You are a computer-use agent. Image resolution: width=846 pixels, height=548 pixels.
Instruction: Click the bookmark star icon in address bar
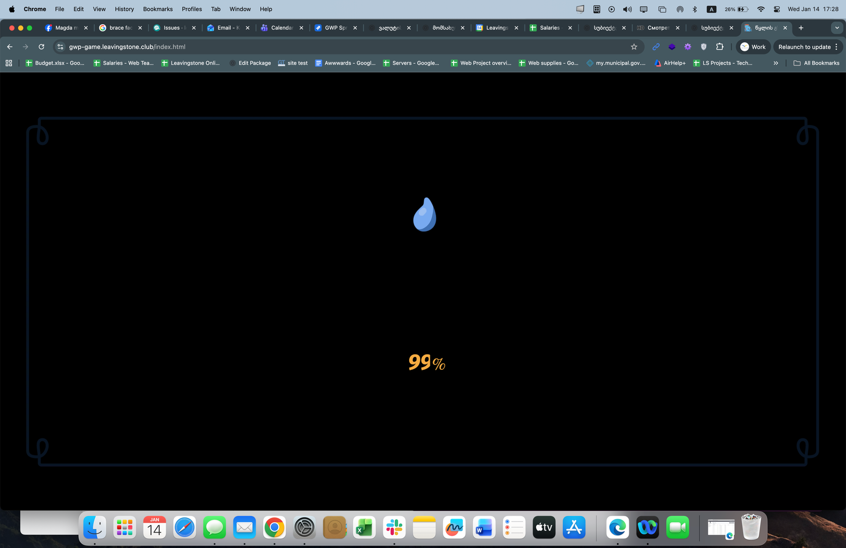pos(634,47)
